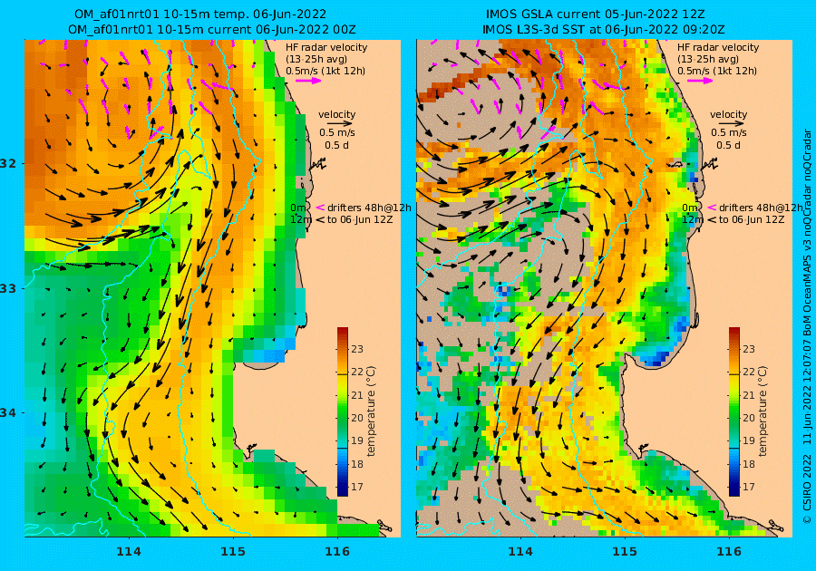Click longitude label 115 under right map
This screenshot has height=571, width=816.
pos(625,551)
